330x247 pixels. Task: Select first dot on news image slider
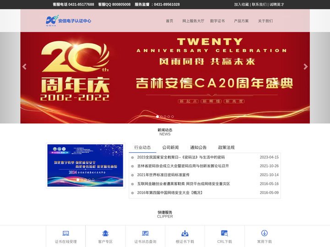pos(78,180)
